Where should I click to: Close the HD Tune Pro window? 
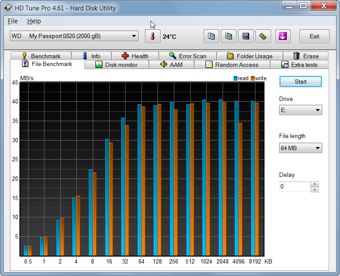coord(324,6)
